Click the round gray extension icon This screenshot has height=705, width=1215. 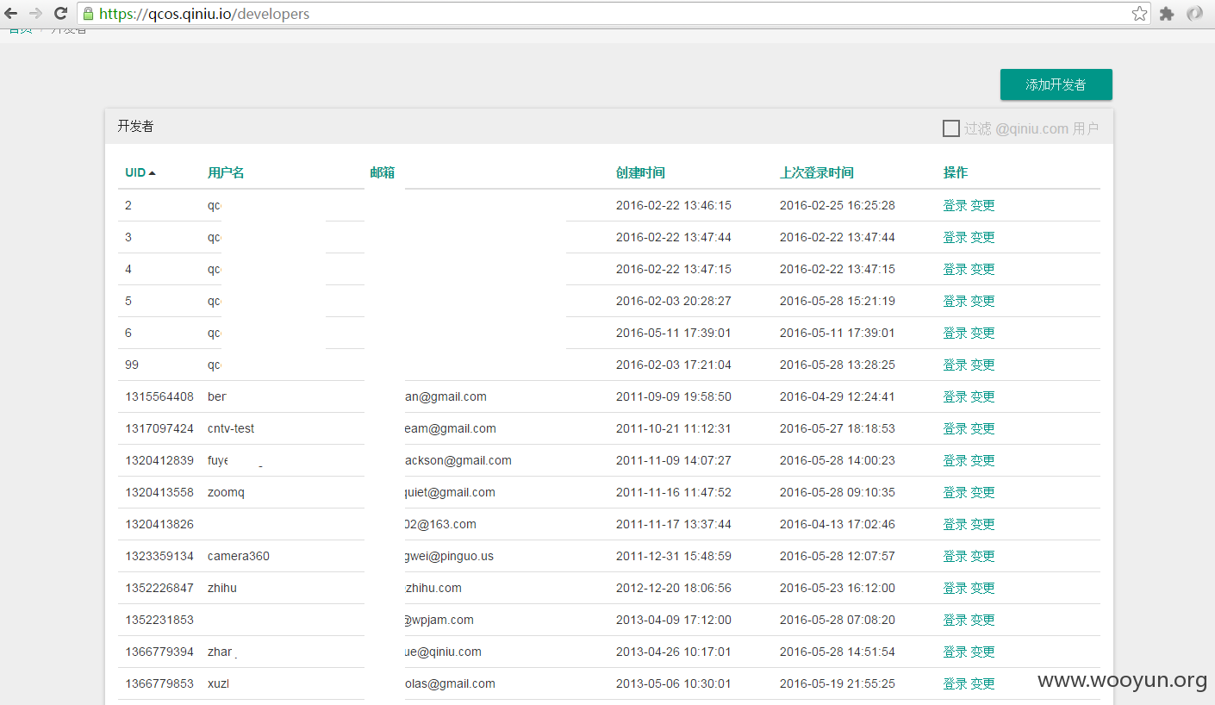point(1194,14)
